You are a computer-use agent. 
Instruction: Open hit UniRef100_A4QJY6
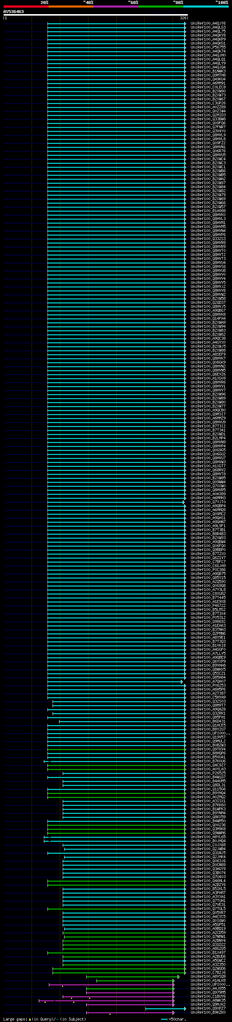click(208, 24)
